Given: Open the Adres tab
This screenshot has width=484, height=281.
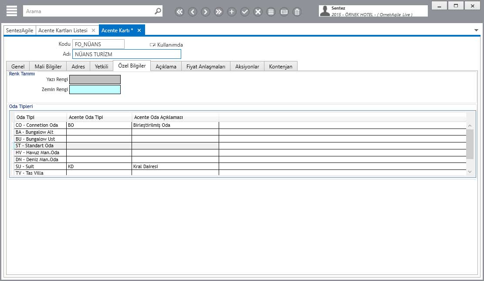Looking at the screenshot, I should pos(78,66).
